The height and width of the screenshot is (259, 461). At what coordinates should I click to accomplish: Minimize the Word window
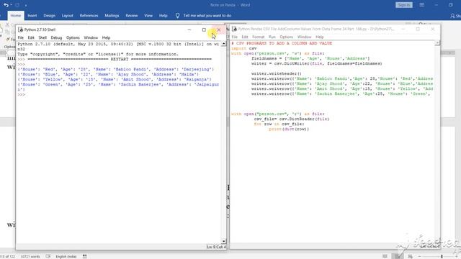[x=437, y=5]
